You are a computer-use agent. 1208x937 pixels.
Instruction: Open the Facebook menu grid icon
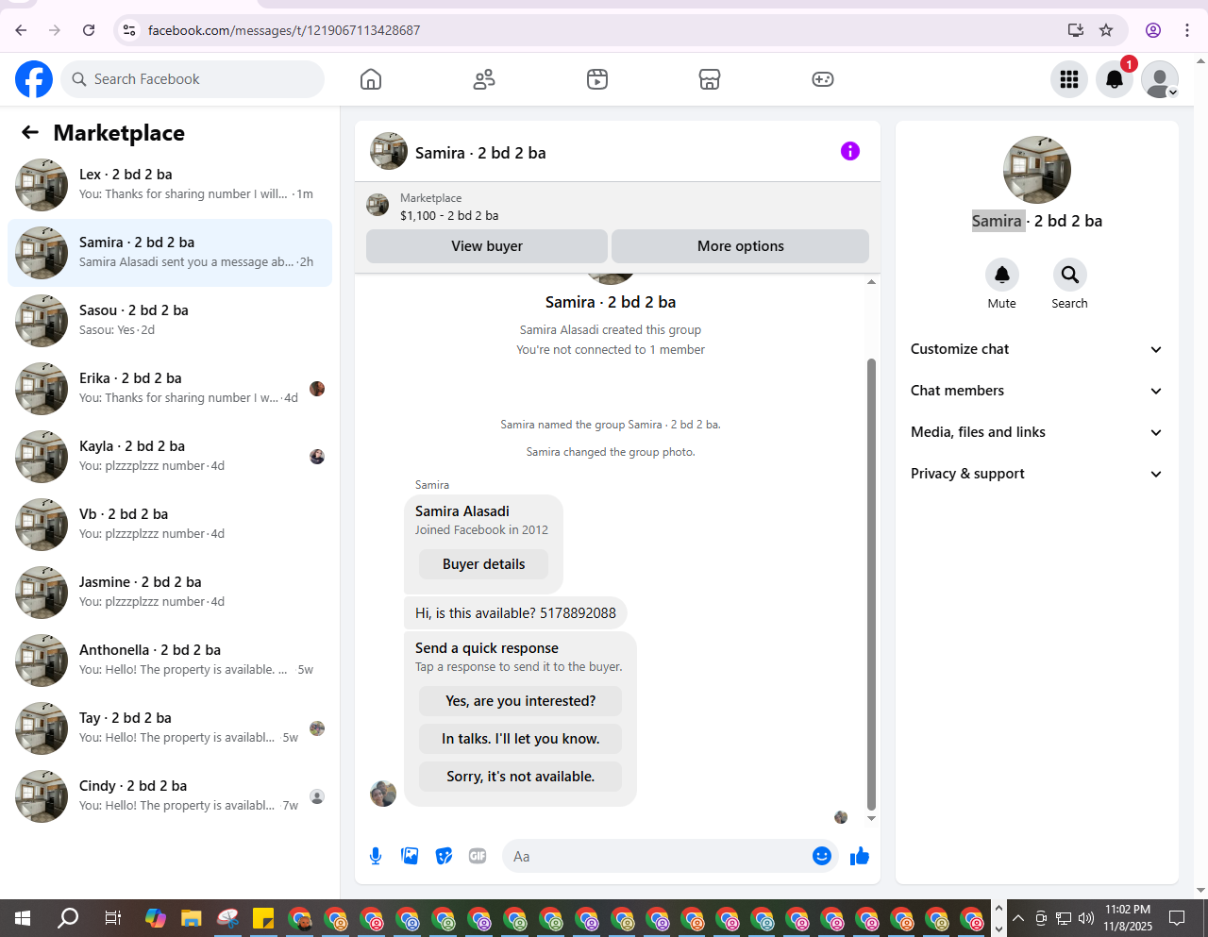[x=1069, y=79]
